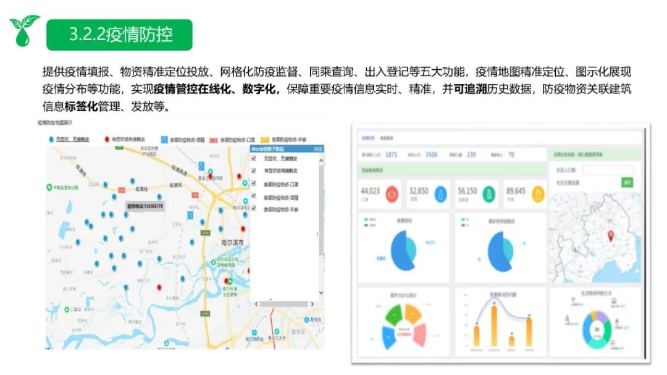
Task: Click the blue bottle legend icon for 急需防疫物资-酒精
Action: coord(165,140)
